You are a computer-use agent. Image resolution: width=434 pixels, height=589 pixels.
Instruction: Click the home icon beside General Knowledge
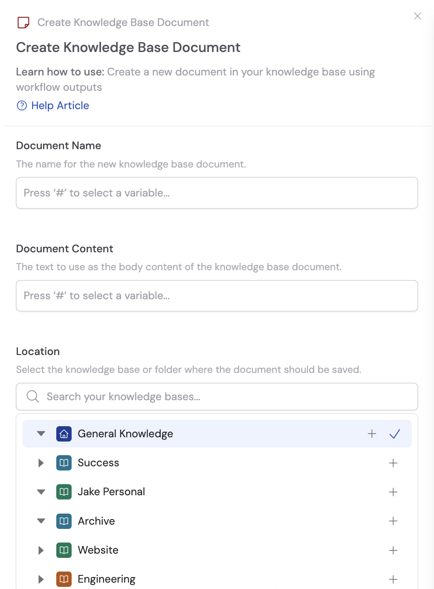coord(64,433)
